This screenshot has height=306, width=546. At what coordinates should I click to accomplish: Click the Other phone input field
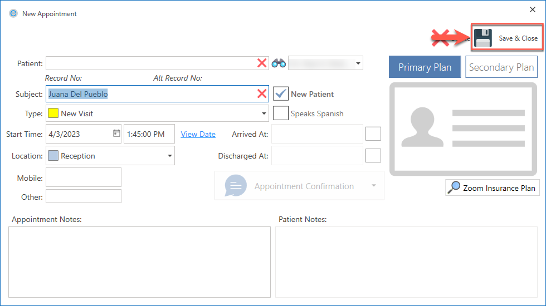tap(84, 196)
